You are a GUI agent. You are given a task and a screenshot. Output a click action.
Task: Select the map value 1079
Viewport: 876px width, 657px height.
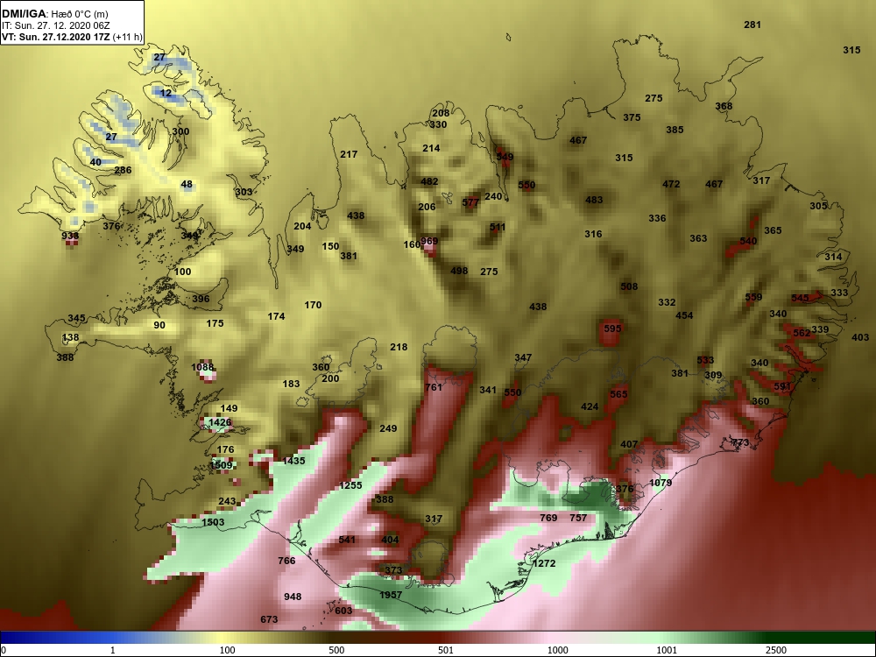pos(661,483)
